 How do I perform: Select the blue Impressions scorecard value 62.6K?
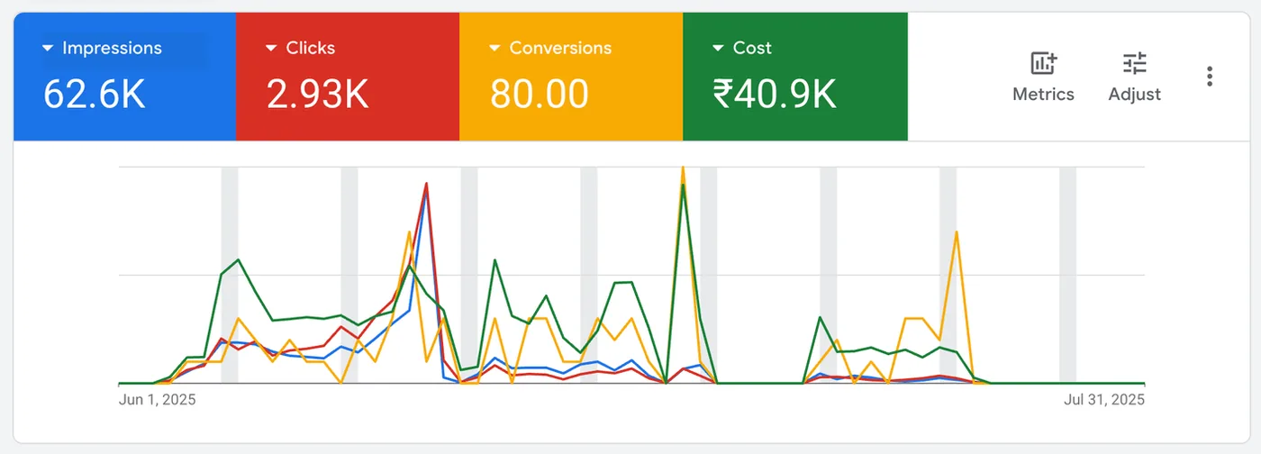point(95,94)
